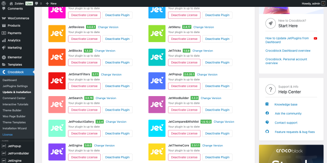Open JetPlugins Settings submenu item

tap(15, 86)
